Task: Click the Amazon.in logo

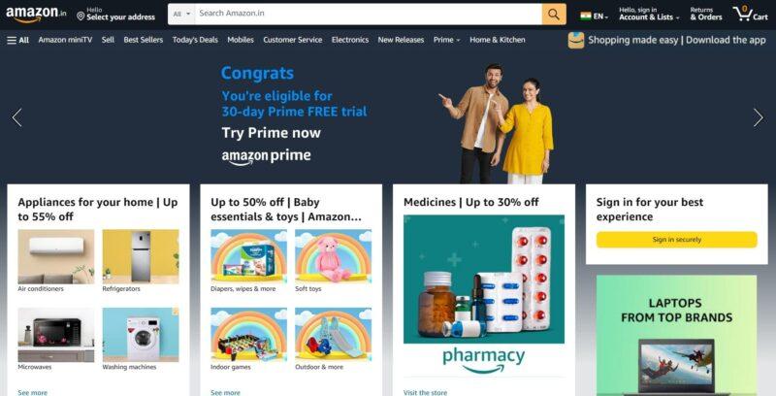Action: tap(36, 15)
